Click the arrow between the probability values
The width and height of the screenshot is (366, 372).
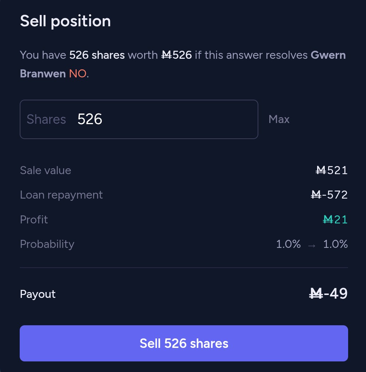[x=312, y=245]
